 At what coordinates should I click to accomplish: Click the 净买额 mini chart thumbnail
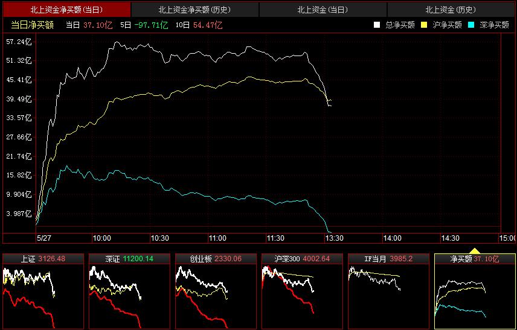click(x=475, y=291)
